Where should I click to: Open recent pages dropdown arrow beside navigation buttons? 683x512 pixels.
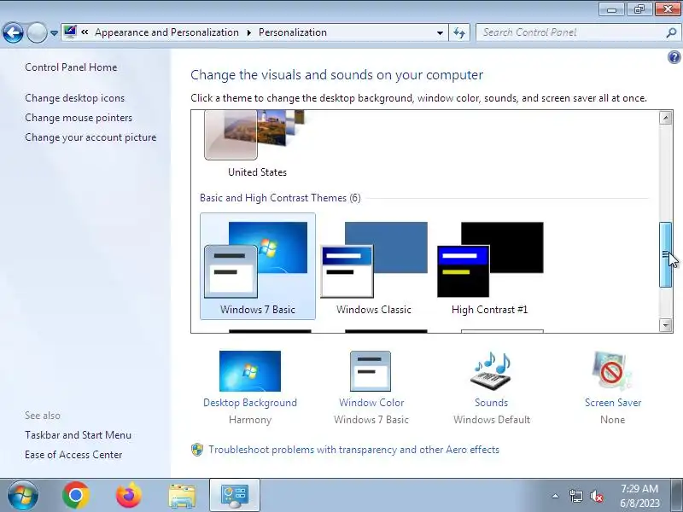(x=54, y=33)
